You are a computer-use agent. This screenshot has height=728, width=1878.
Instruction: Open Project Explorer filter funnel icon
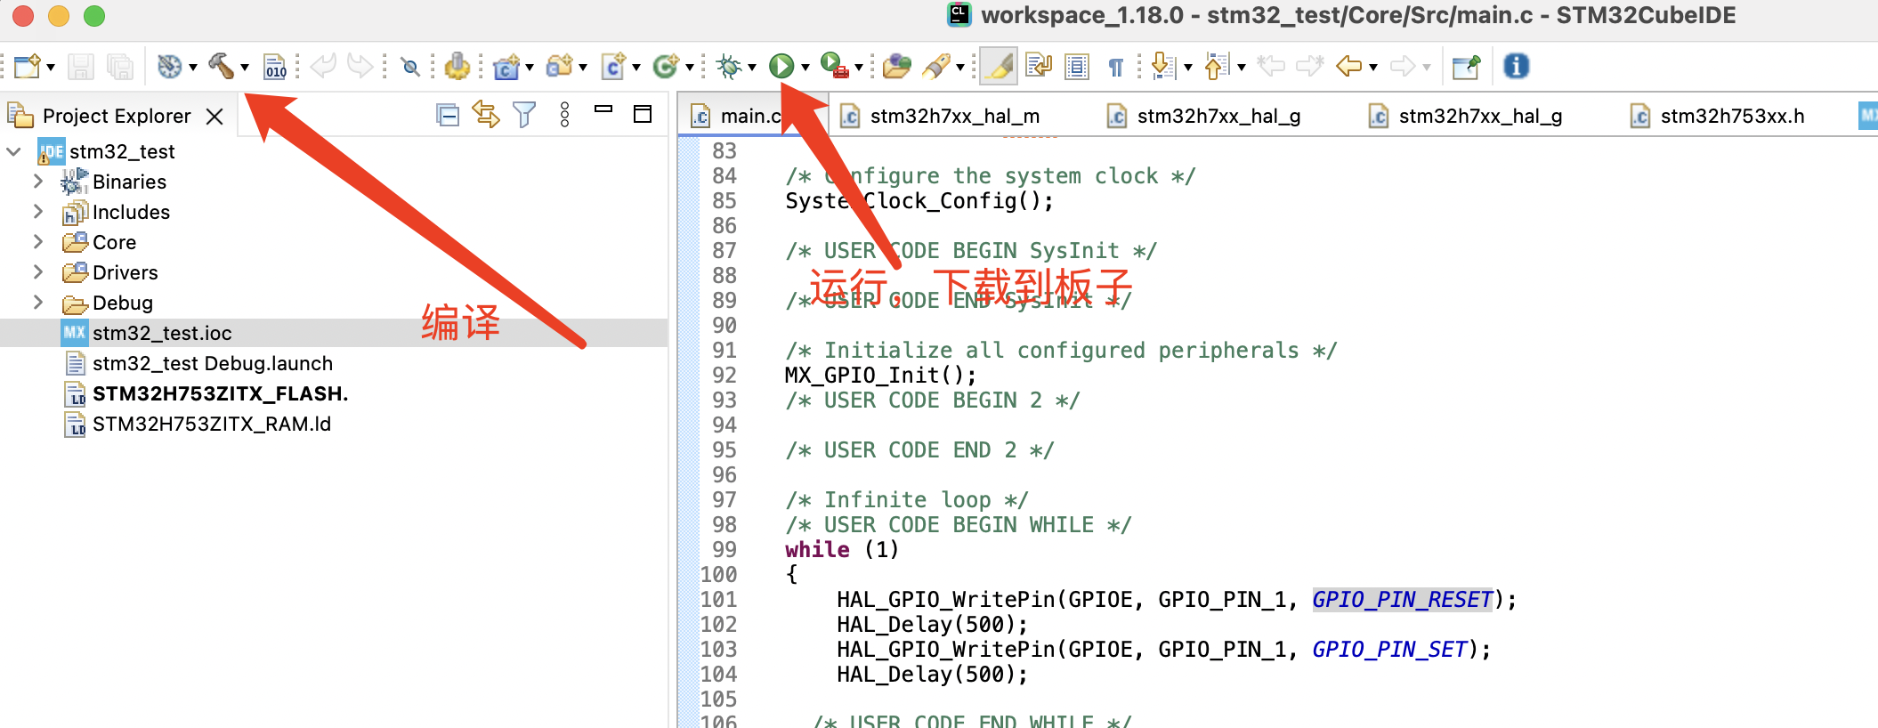click(524, 115)
